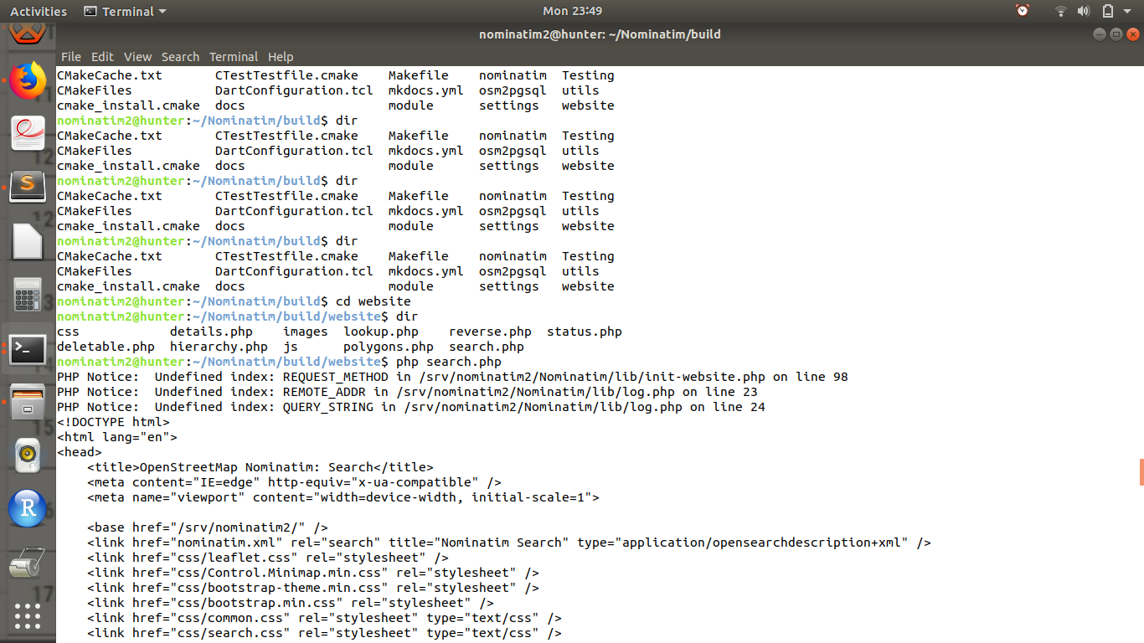The width and height of the screenshot is (1144, 643).
Task: Click the battery status indicator
Action: tap(1108, 11)
